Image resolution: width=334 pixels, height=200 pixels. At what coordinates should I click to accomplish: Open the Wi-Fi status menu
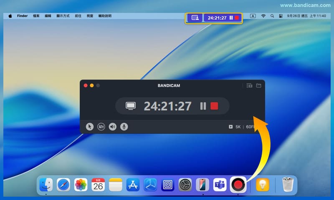263,16
